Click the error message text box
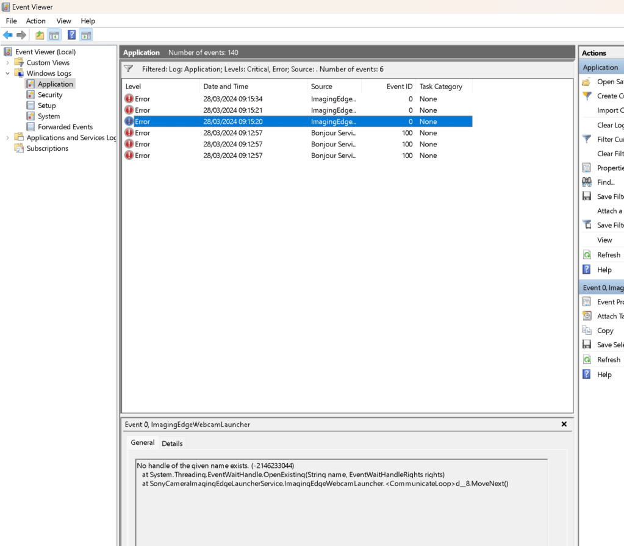 pos(342,502)
